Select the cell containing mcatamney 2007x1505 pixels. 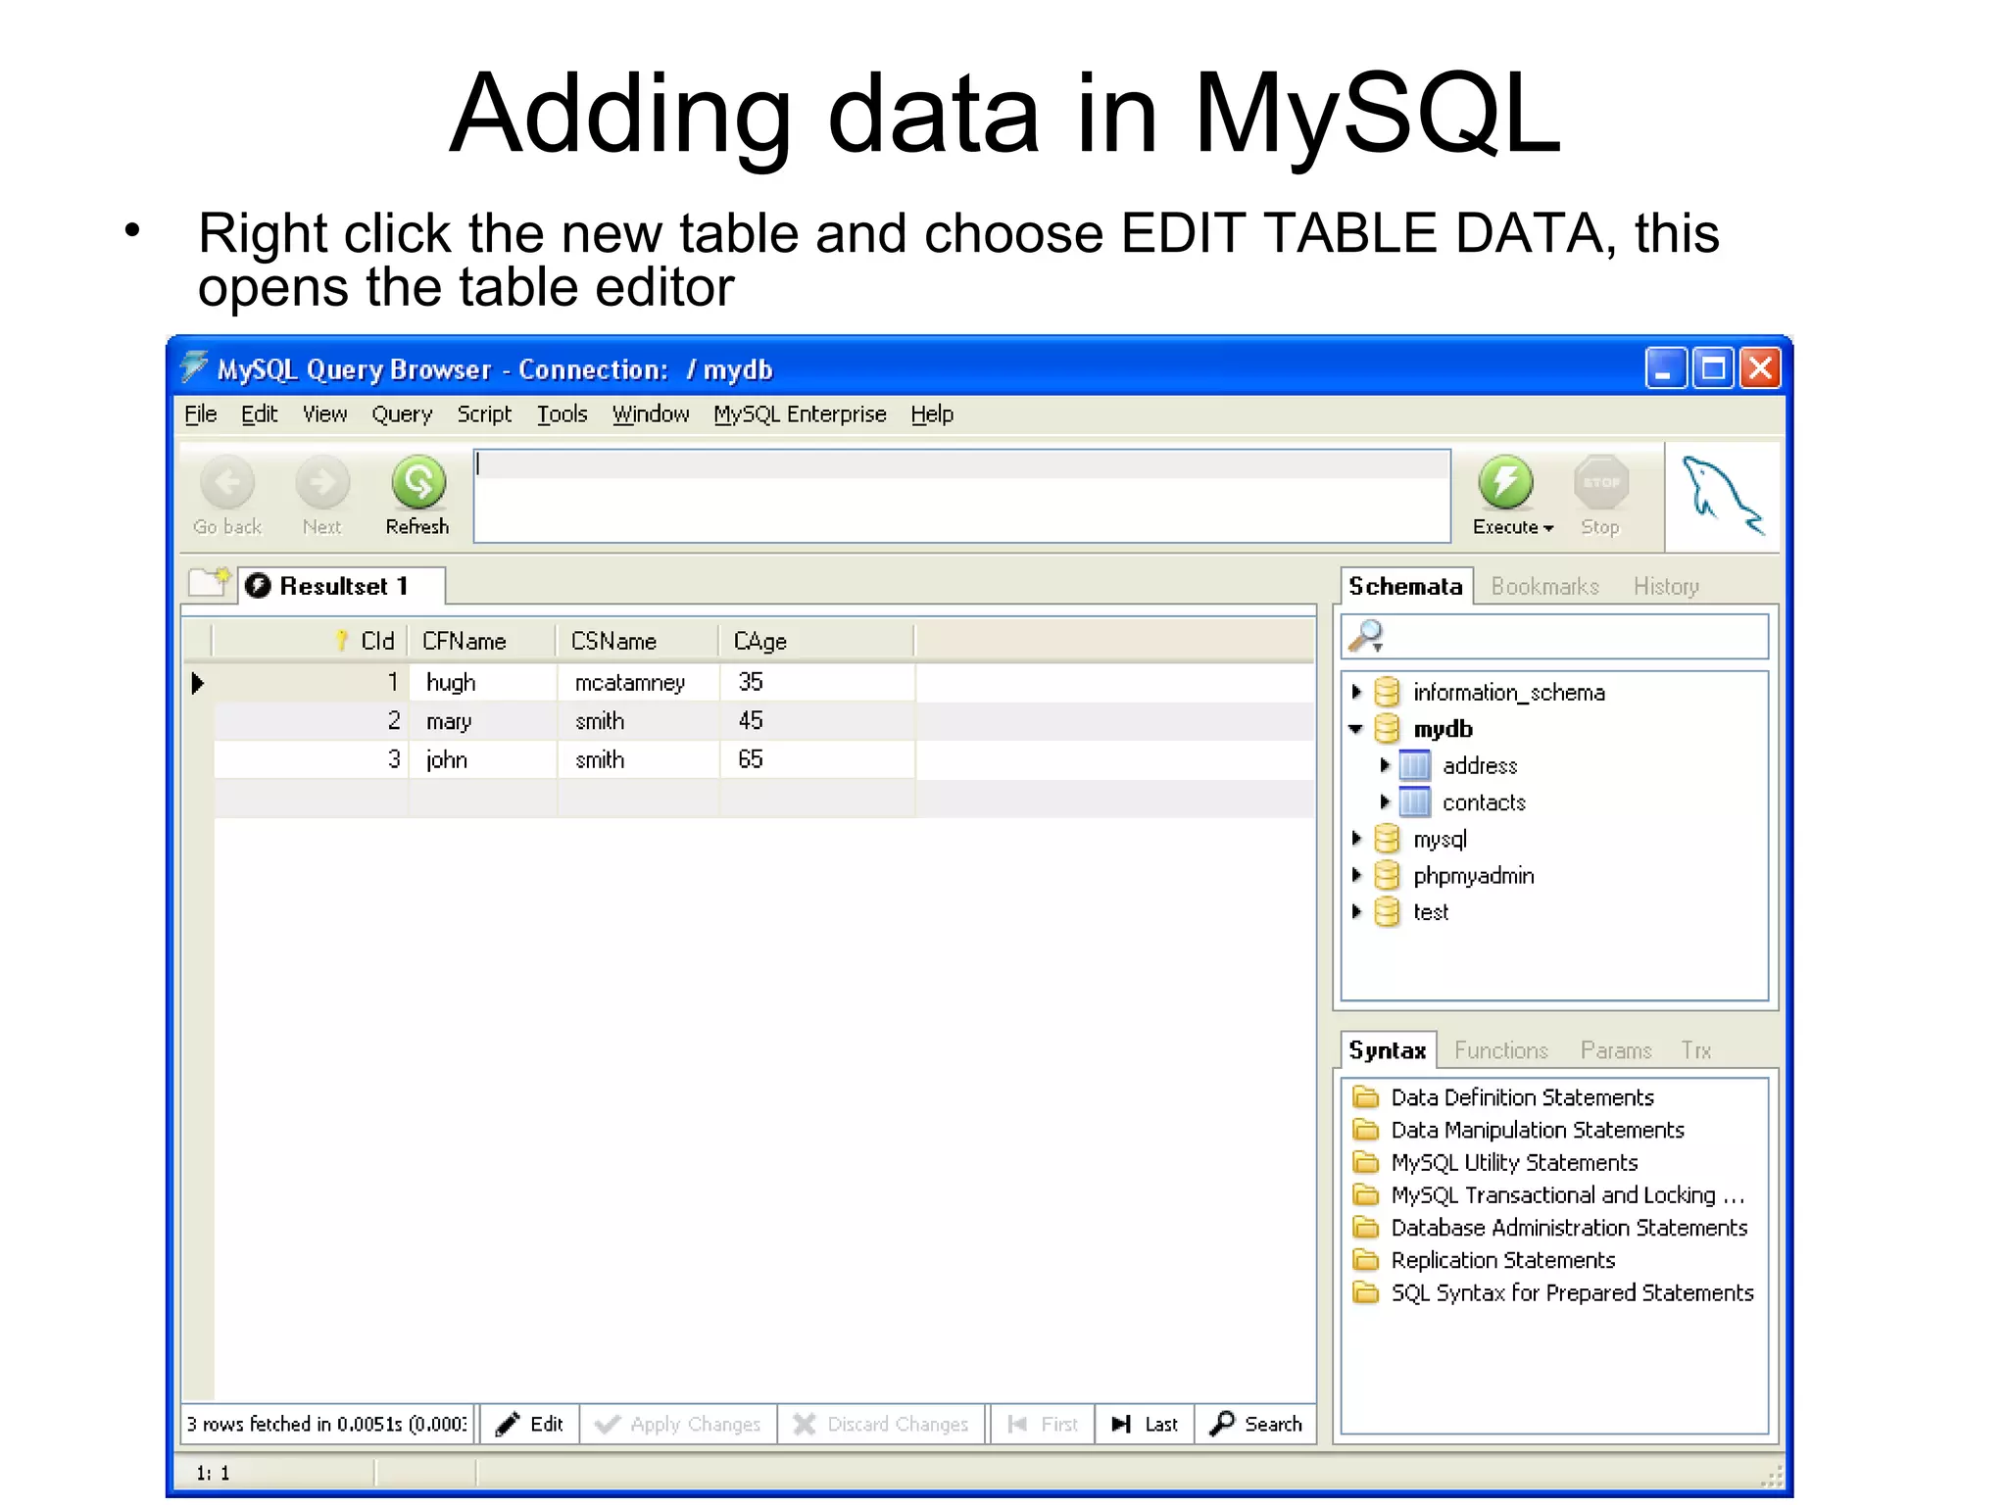click(638, 682)
